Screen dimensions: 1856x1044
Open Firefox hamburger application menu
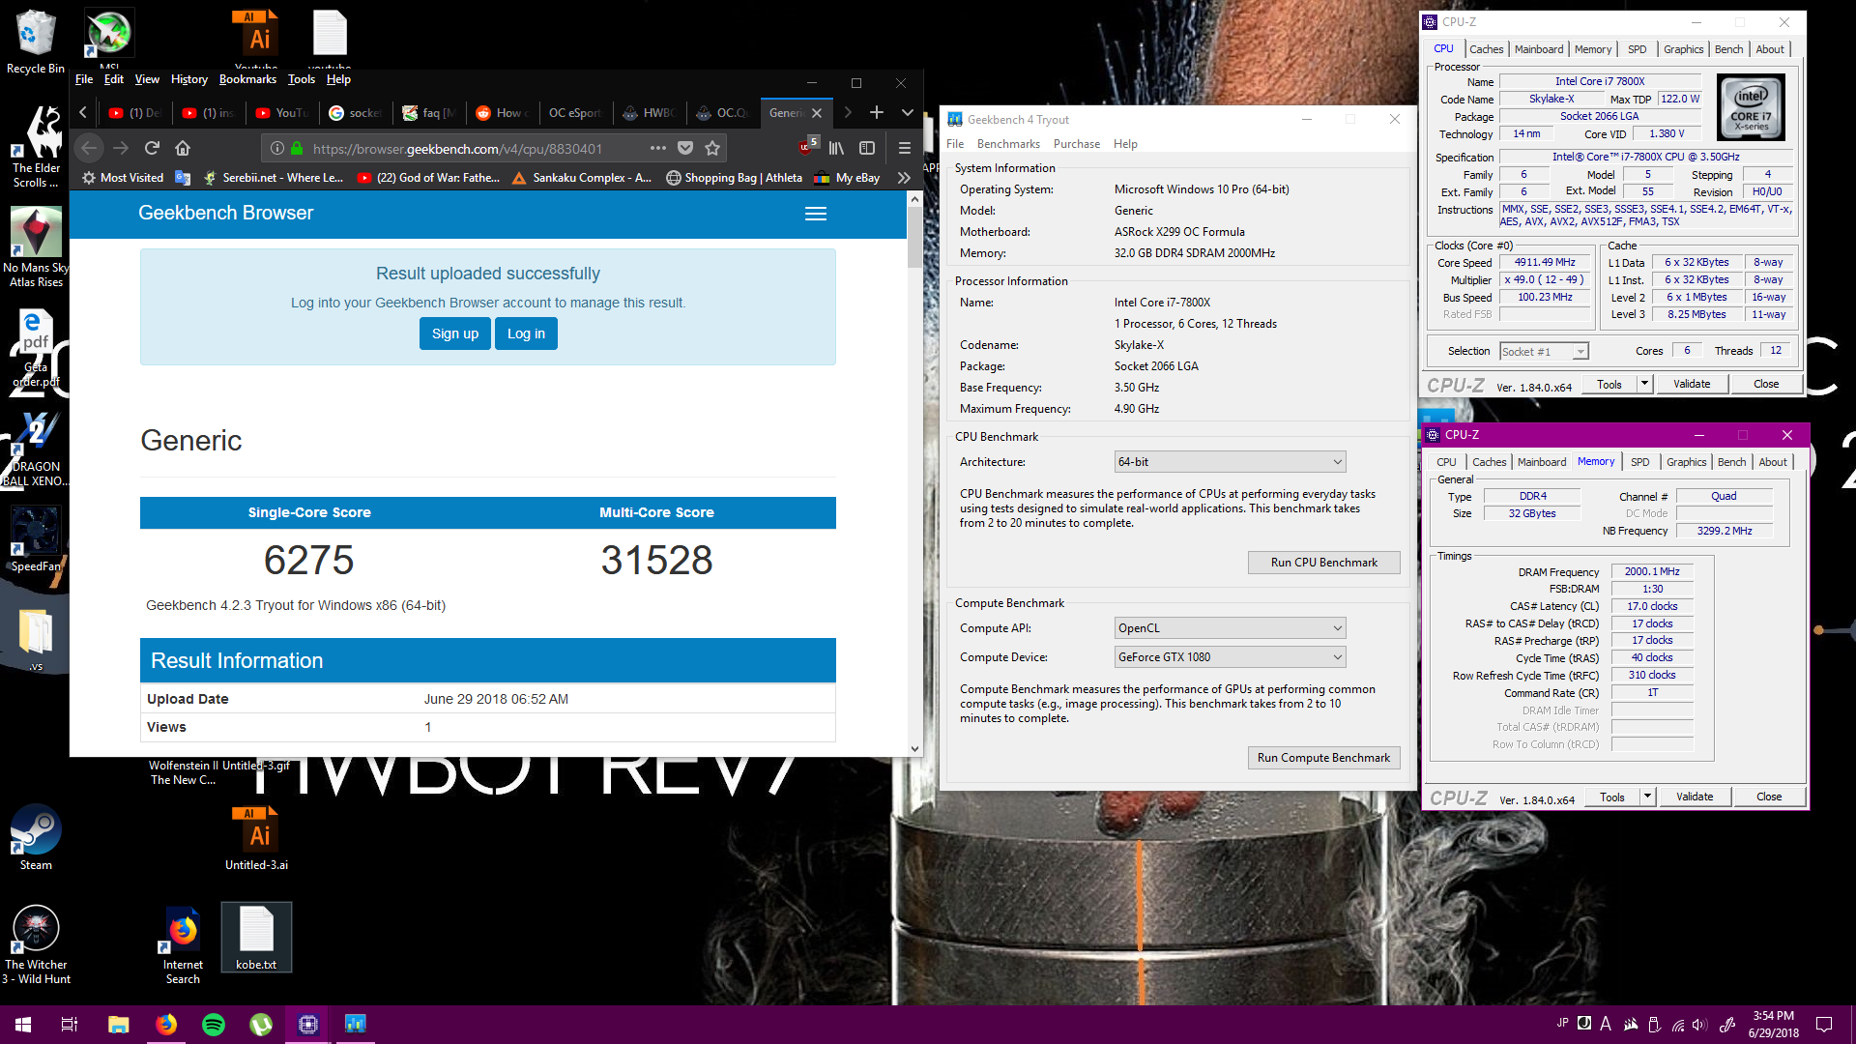pos(905,148)
